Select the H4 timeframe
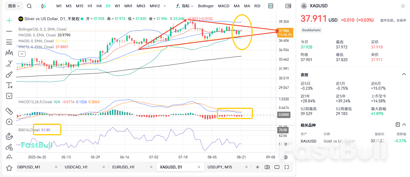 (x=99, y=6)
